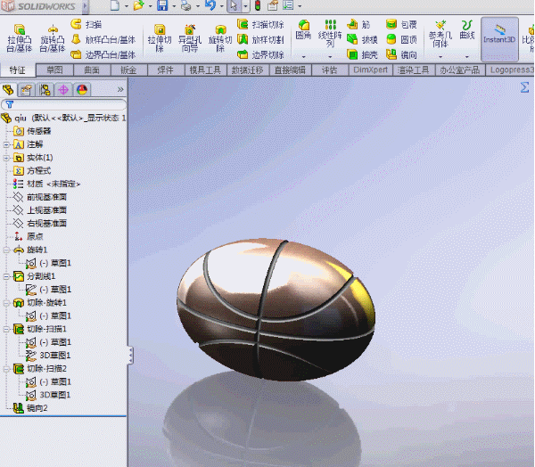Click the Rib (筋) tool
Screen dimensions: 535x467
click(358, 25)
